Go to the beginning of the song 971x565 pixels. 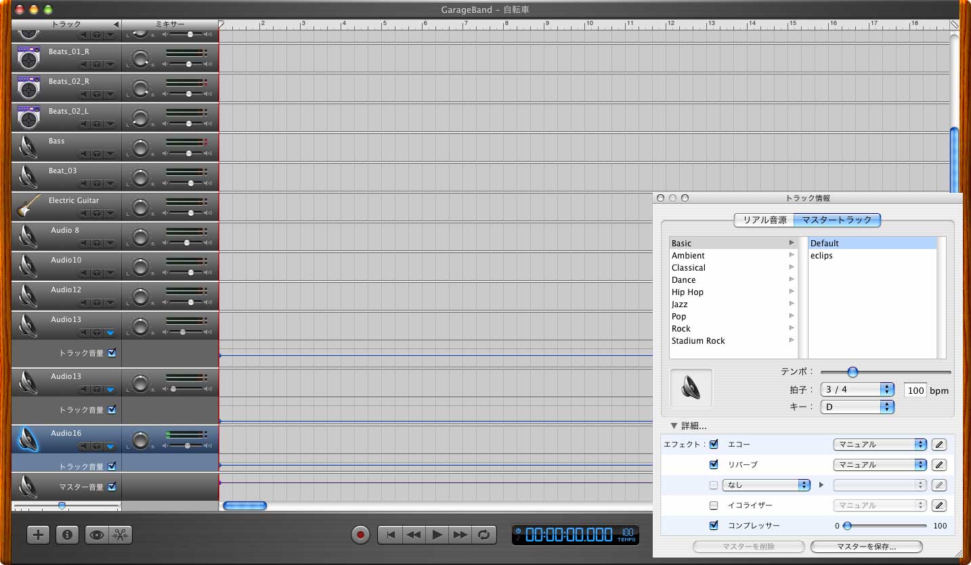click(390, 535)
